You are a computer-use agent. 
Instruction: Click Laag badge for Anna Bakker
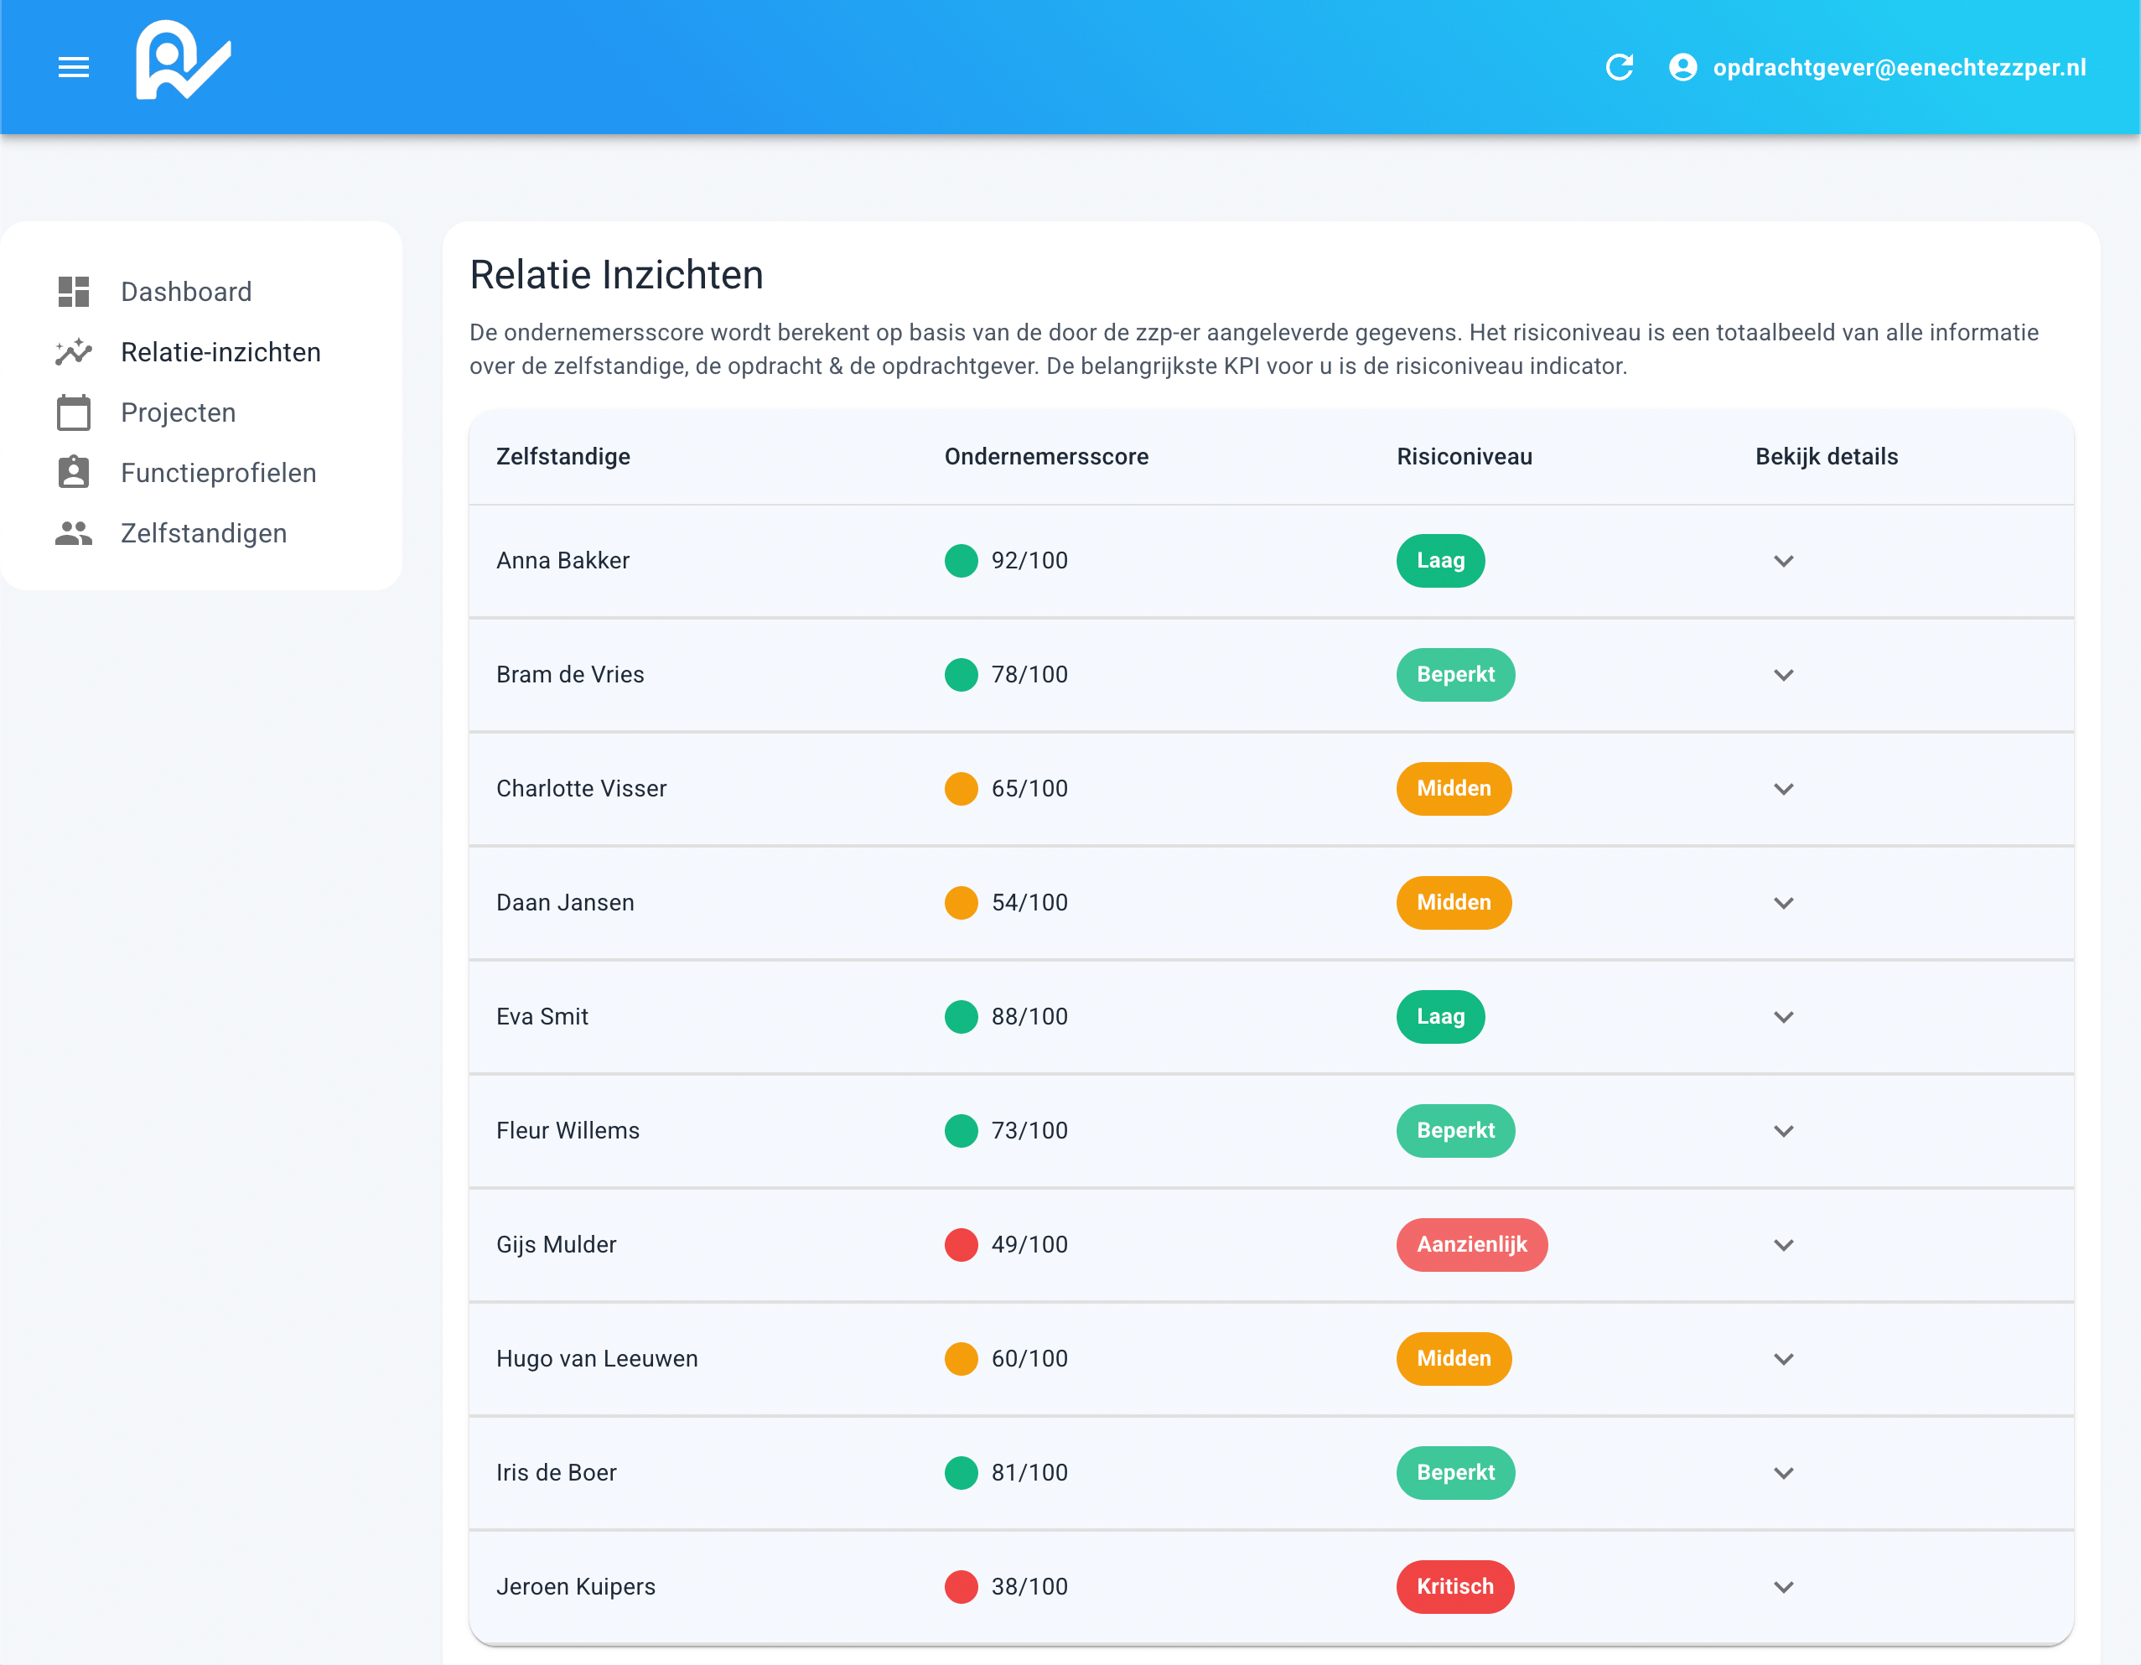[1440, 561]
